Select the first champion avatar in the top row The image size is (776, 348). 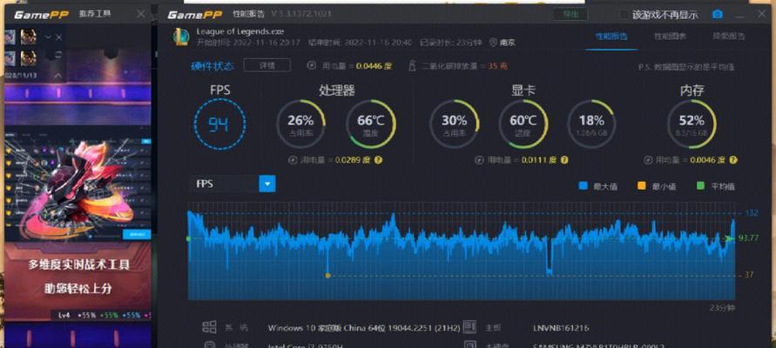(x=10, y=37)
